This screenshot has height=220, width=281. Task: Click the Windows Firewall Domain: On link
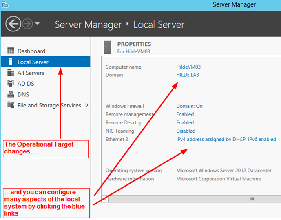[189, 106]
